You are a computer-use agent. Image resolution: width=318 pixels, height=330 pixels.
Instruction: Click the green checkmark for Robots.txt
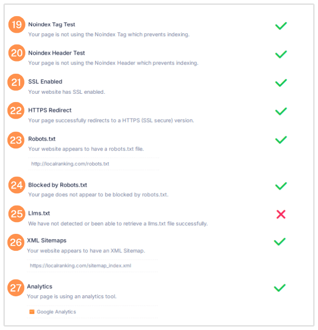tap(280, 140)
